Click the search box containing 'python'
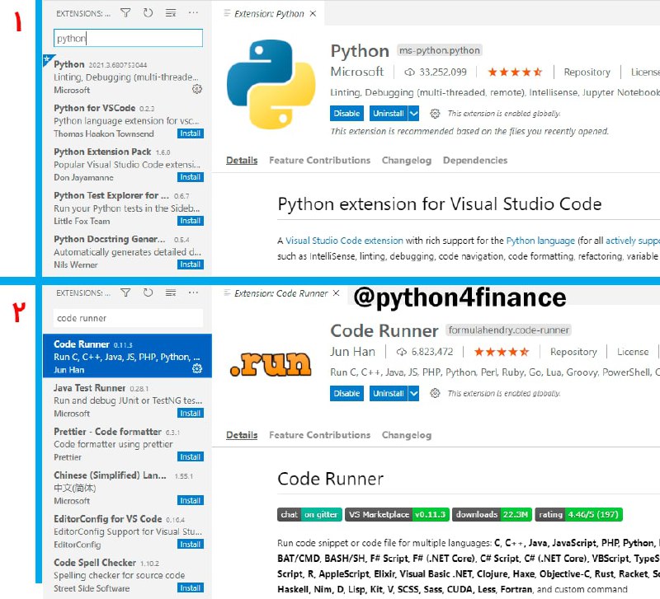Screen dimensions: 660x599 click(128, 38)
